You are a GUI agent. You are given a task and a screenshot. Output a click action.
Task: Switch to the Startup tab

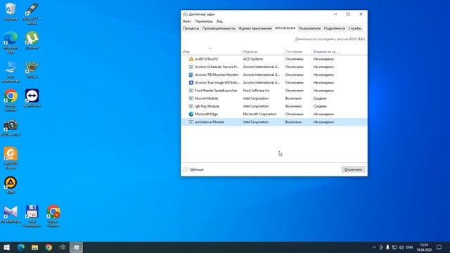click(285, 28)
